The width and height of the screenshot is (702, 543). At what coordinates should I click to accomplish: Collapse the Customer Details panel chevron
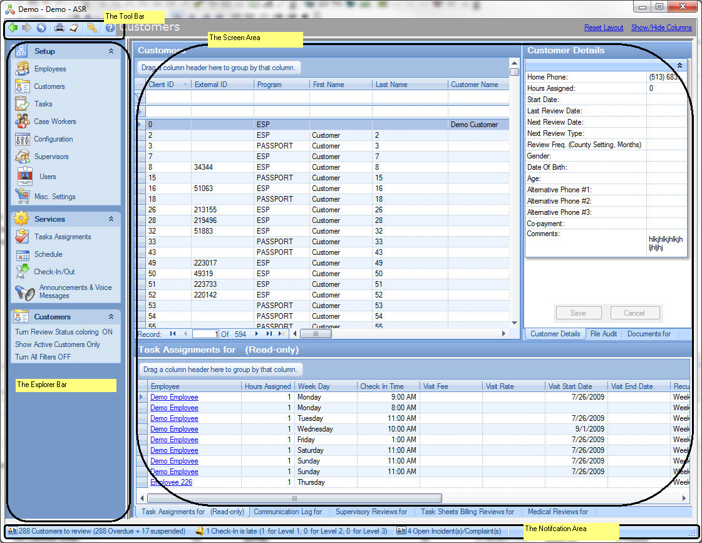679,65
